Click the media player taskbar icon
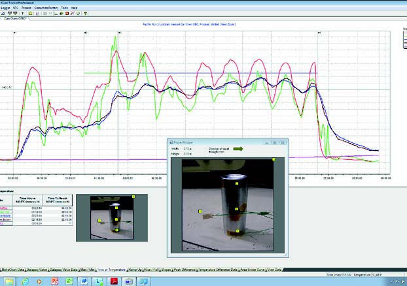The height and width of the screenshot is (286, 407). point(41,279)
